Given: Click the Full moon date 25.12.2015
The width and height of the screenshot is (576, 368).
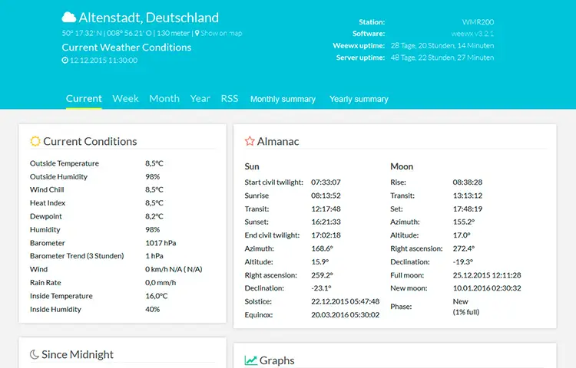Looking at the screenshot, I should (x=471, y=275).
